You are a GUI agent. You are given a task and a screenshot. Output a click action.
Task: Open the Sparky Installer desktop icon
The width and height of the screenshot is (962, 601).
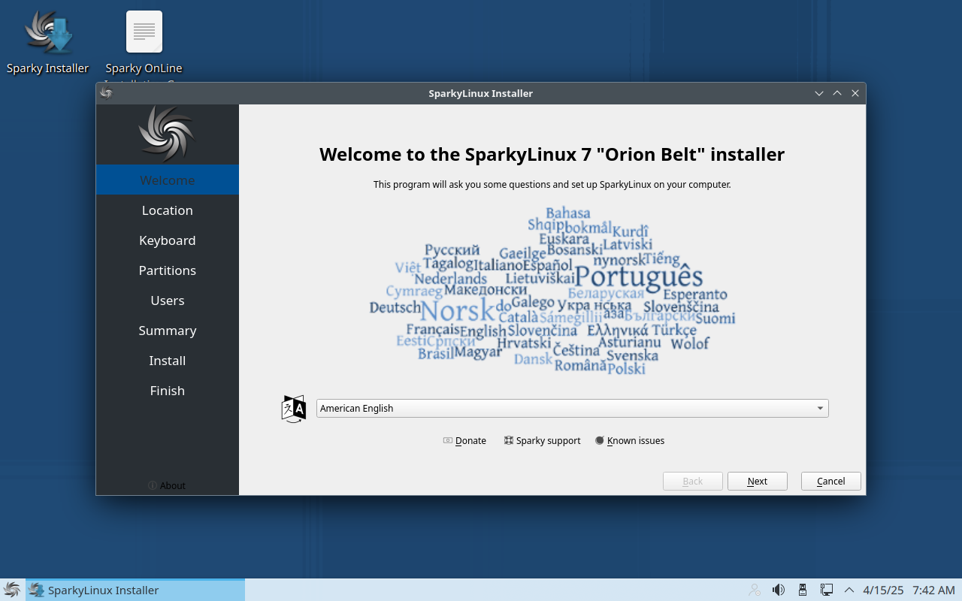click(x=47, y=43)
